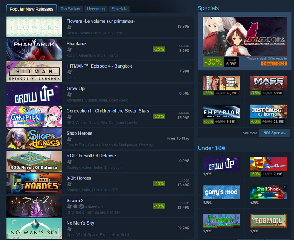This screenshot has height=240, width=294.
Task: Open Just Cause 3 XL Edition deal
Action: pos(268,112)
